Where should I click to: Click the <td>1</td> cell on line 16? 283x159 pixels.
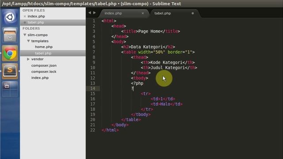click(163, 99)
